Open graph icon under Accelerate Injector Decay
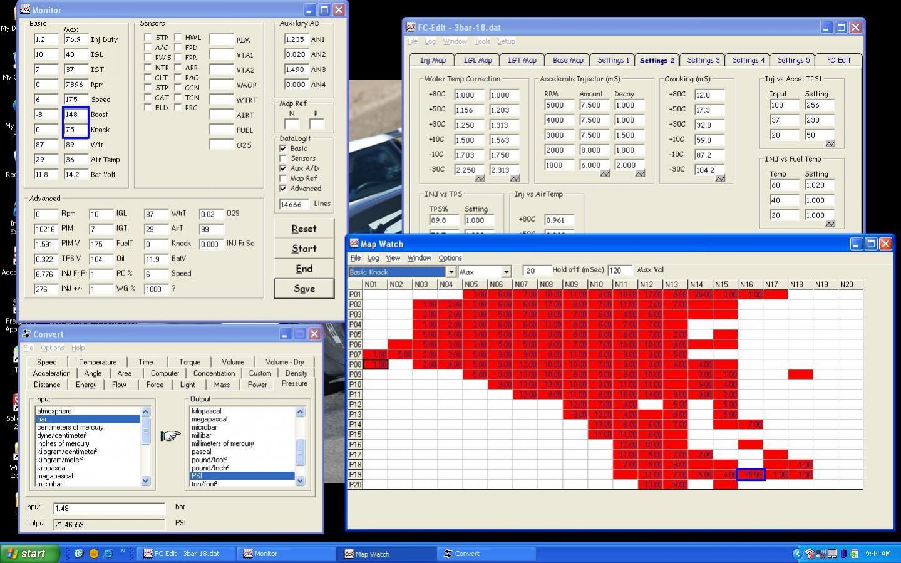The width and height of the screenshot is (901, 563). 640,174
